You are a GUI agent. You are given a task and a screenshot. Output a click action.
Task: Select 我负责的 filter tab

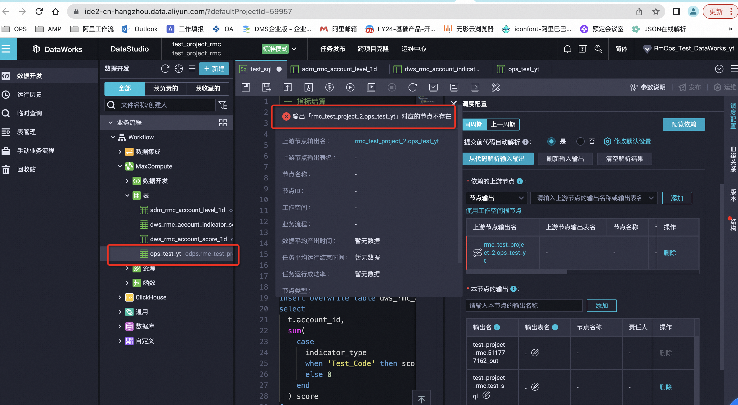(x=166, y=89)
